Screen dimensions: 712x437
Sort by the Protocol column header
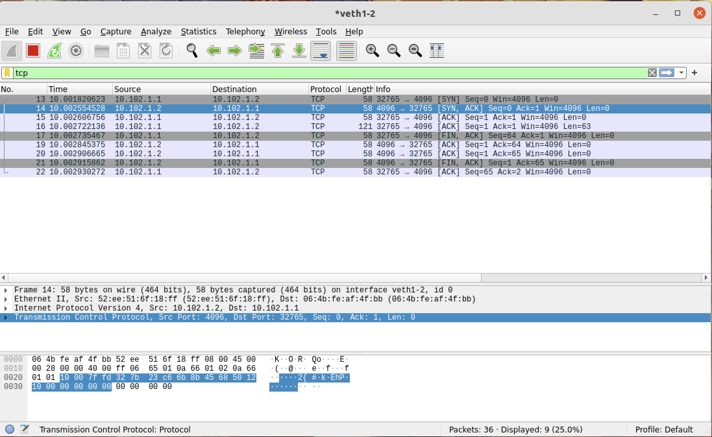(327, 89)
